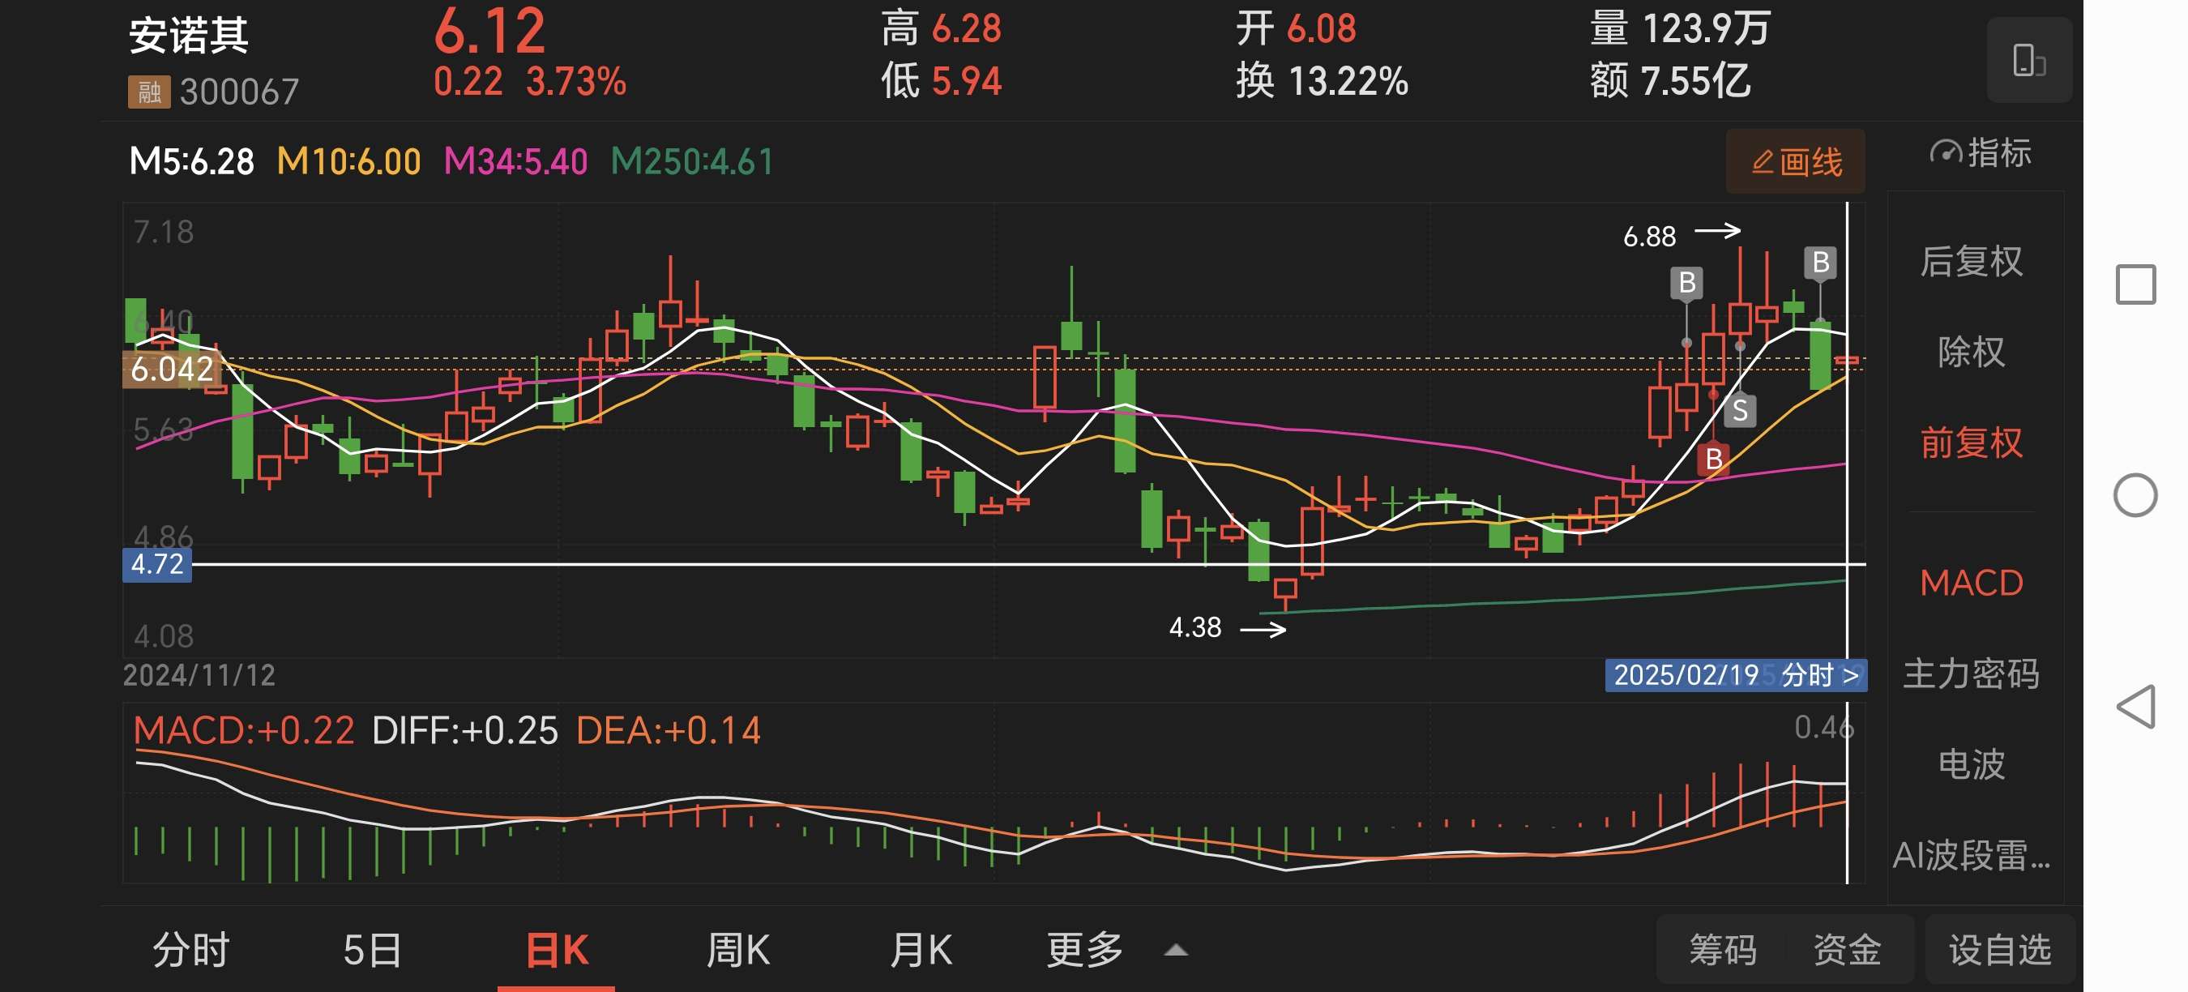Expand the AI波段雷 indicator entry
The height and width of the screenshot is (992, 2188).
tap(1971, 854)
